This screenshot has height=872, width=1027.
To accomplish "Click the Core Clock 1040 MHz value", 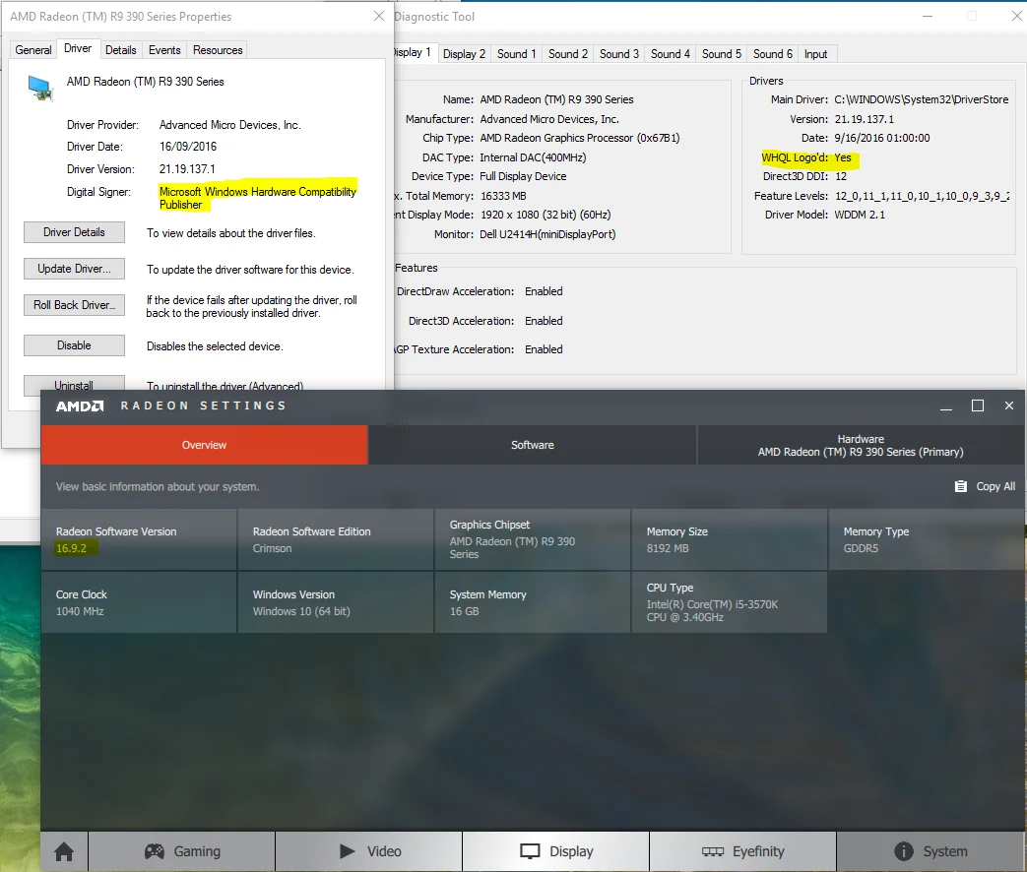I will pyautogui.click(x=80, y=611).
